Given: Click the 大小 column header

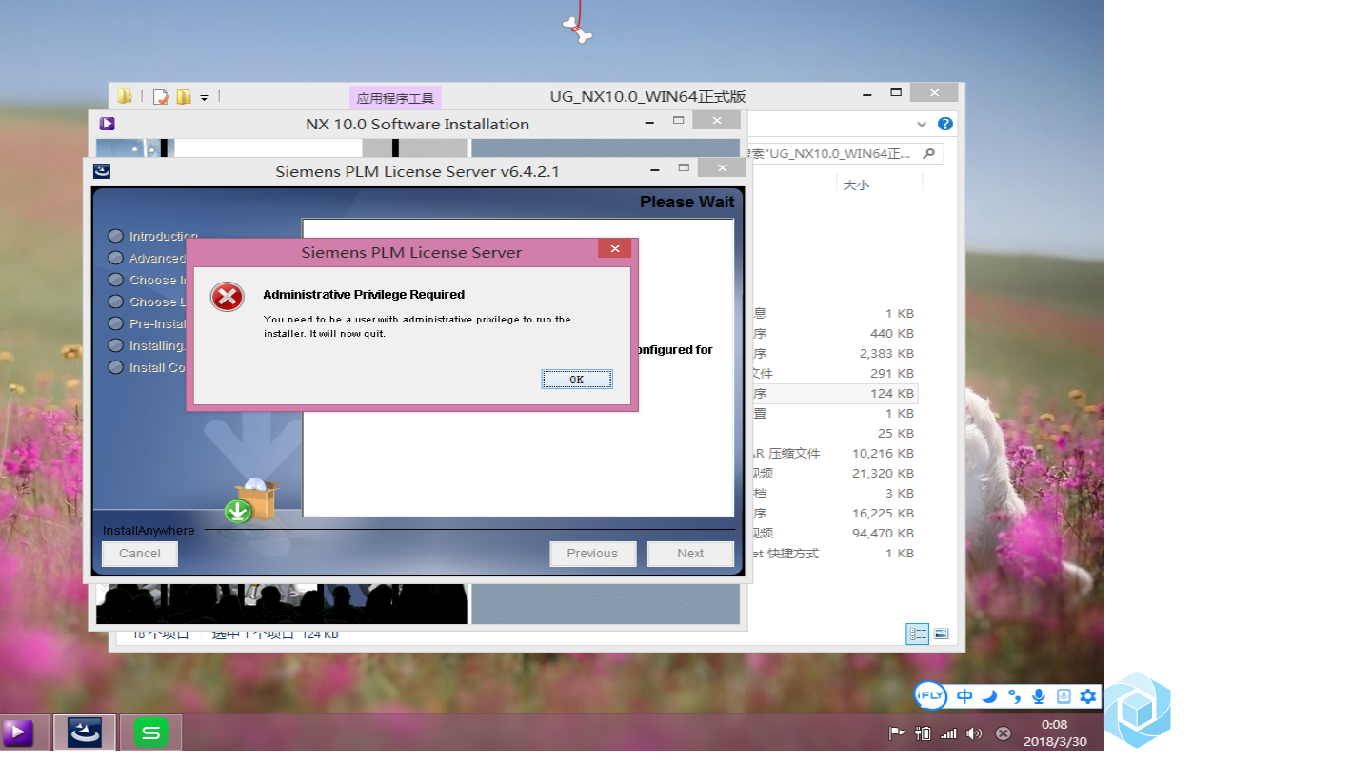Looking at the screenshot, I should 856,185.
